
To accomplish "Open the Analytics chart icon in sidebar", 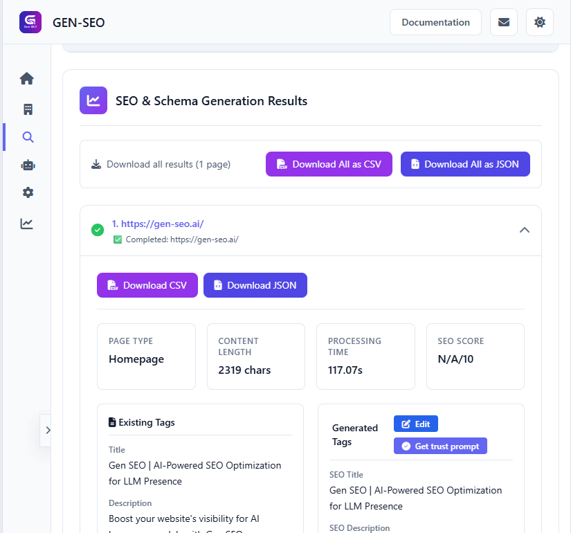I will 26,223.
